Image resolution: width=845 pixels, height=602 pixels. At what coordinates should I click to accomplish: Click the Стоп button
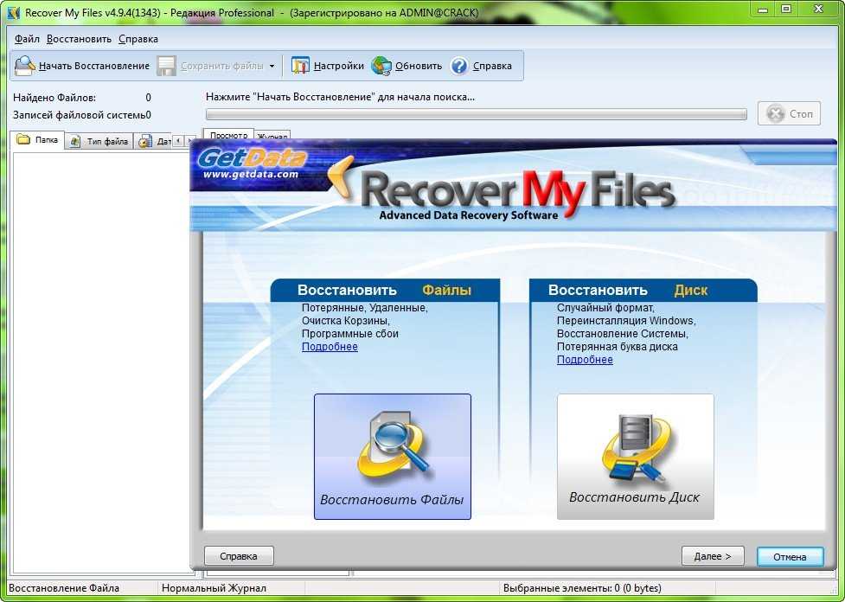789,113
